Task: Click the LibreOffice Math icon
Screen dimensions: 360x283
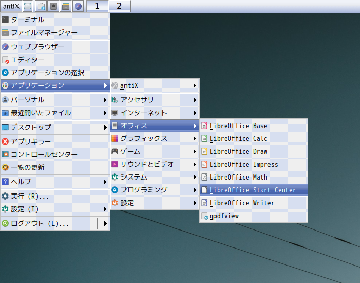Action: pyautogui.click(x=204, y=177)
